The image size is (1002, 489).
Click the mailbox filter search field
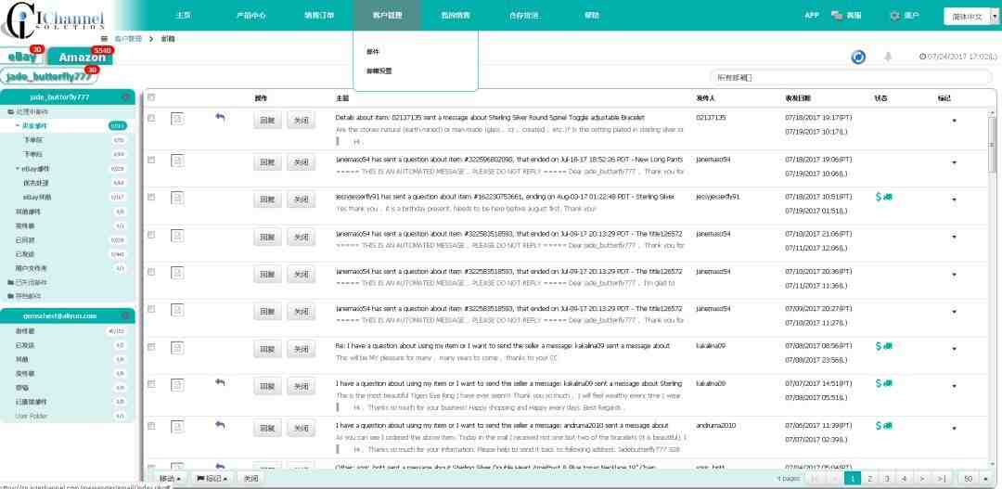point(853,77)
